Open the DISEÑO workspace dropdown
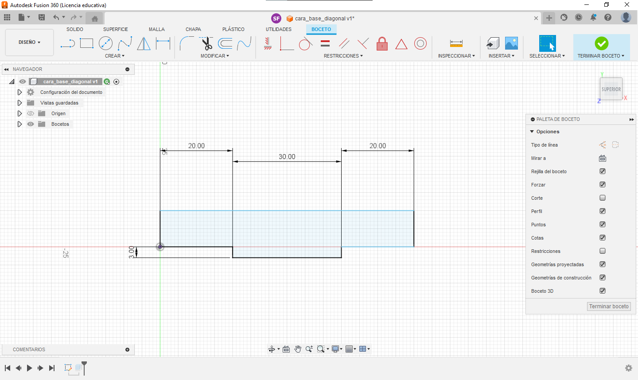The image size is (638, 380). (x=29, y=43)
